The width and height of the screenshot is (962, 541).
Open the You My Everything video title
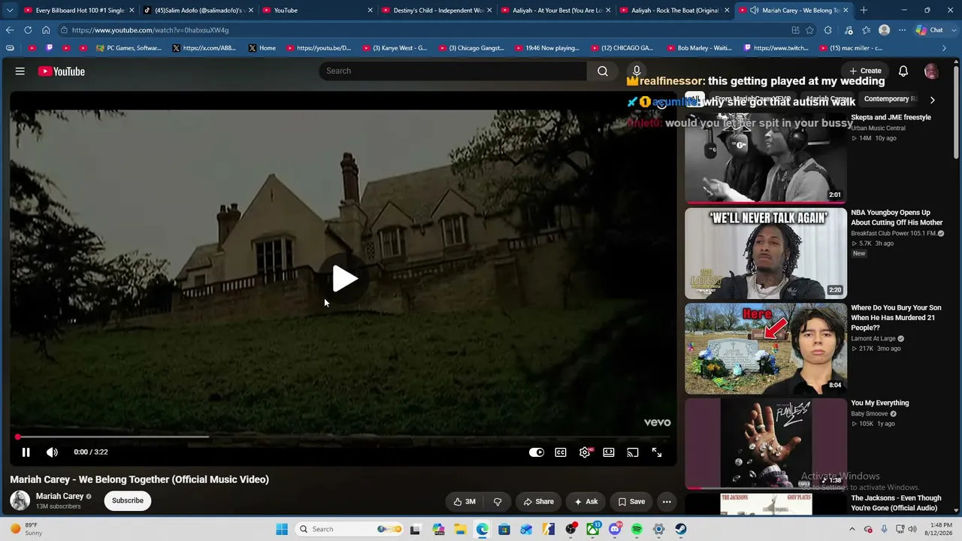[880, 403]
